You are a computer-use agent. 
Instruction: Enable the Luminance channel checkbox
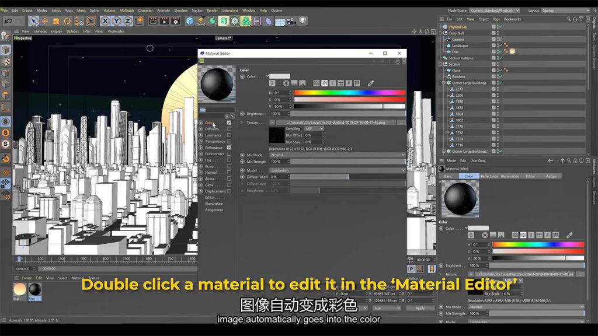(x=229, y=135)
